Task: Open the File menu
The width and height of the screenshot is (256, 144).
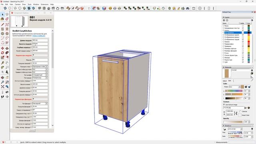Action: (2, 4)
